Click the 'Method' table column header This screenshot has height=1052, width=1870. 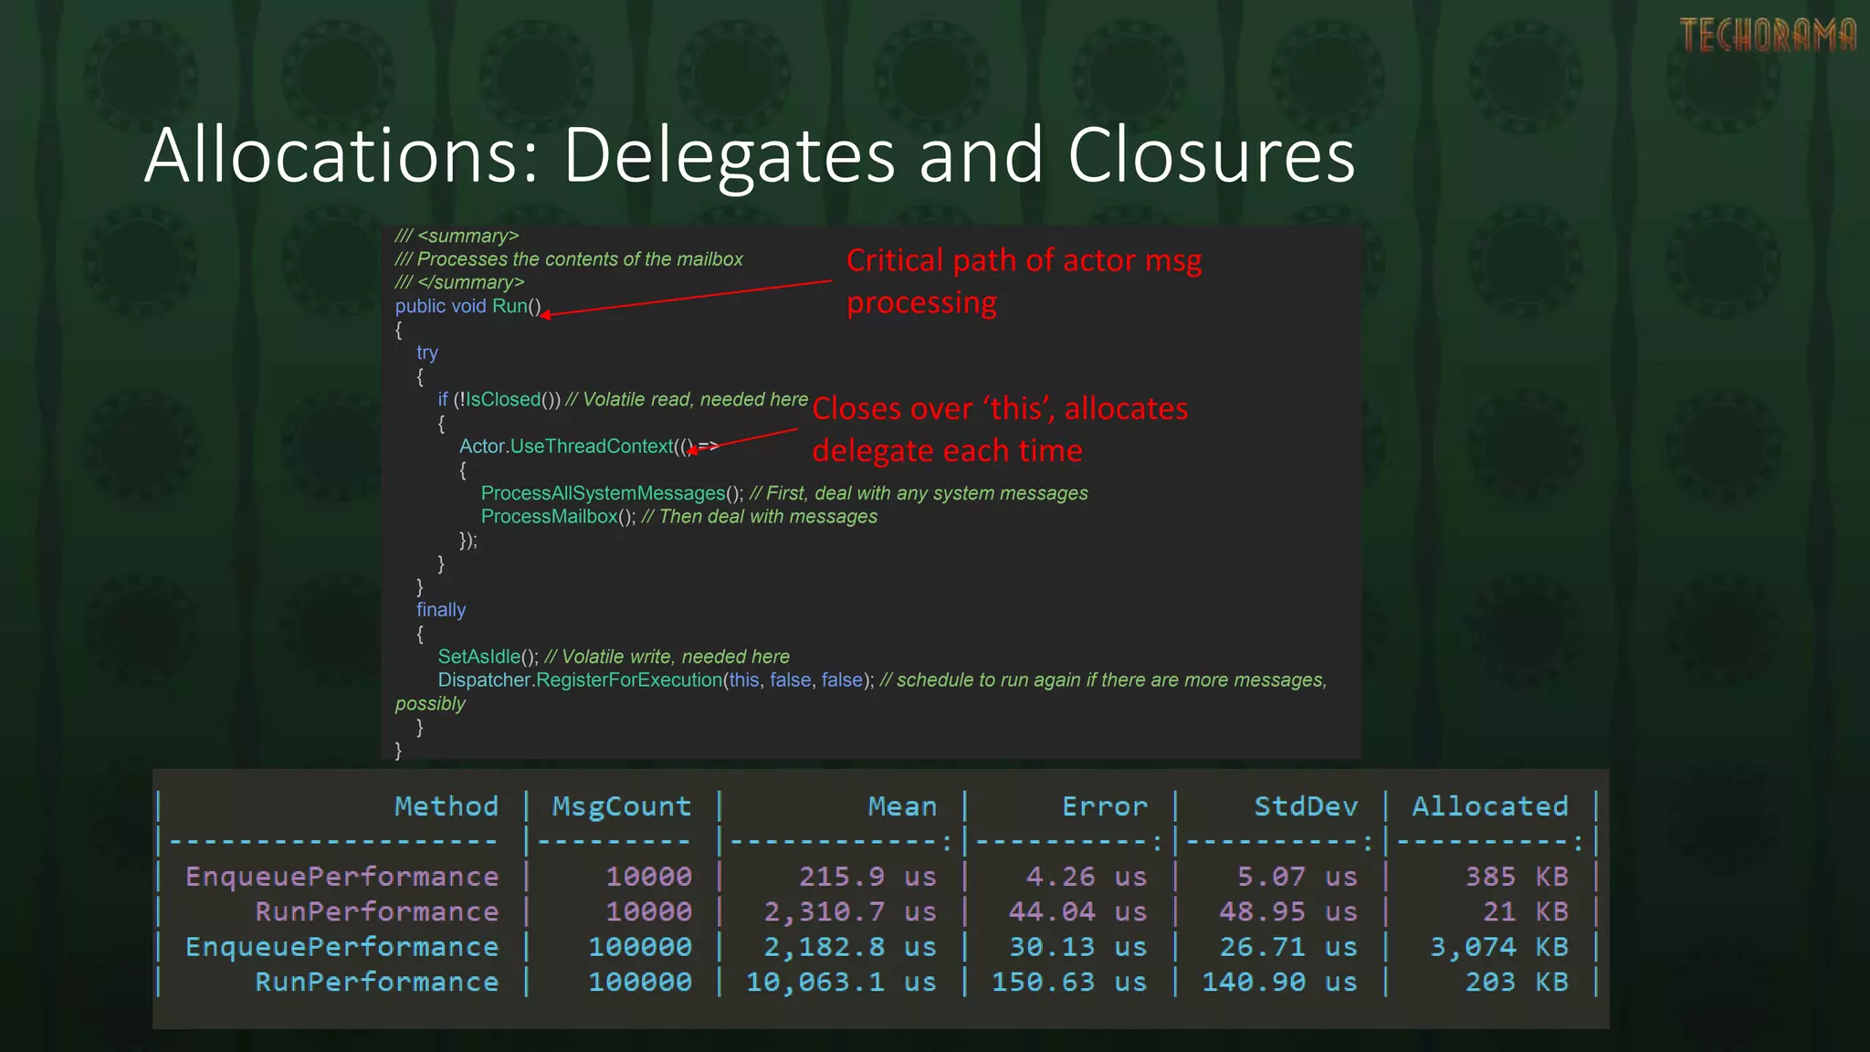(446, 806)
